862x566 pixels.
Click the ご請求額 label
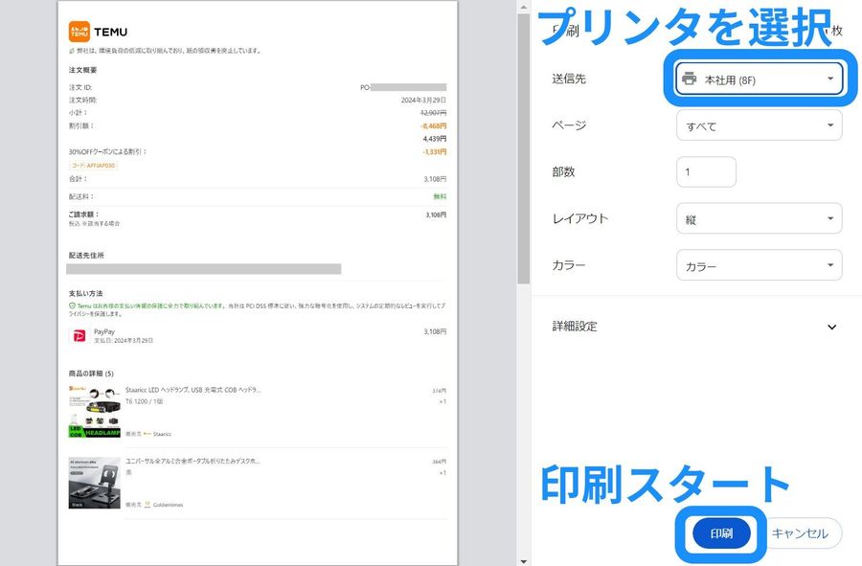(83, 215)
